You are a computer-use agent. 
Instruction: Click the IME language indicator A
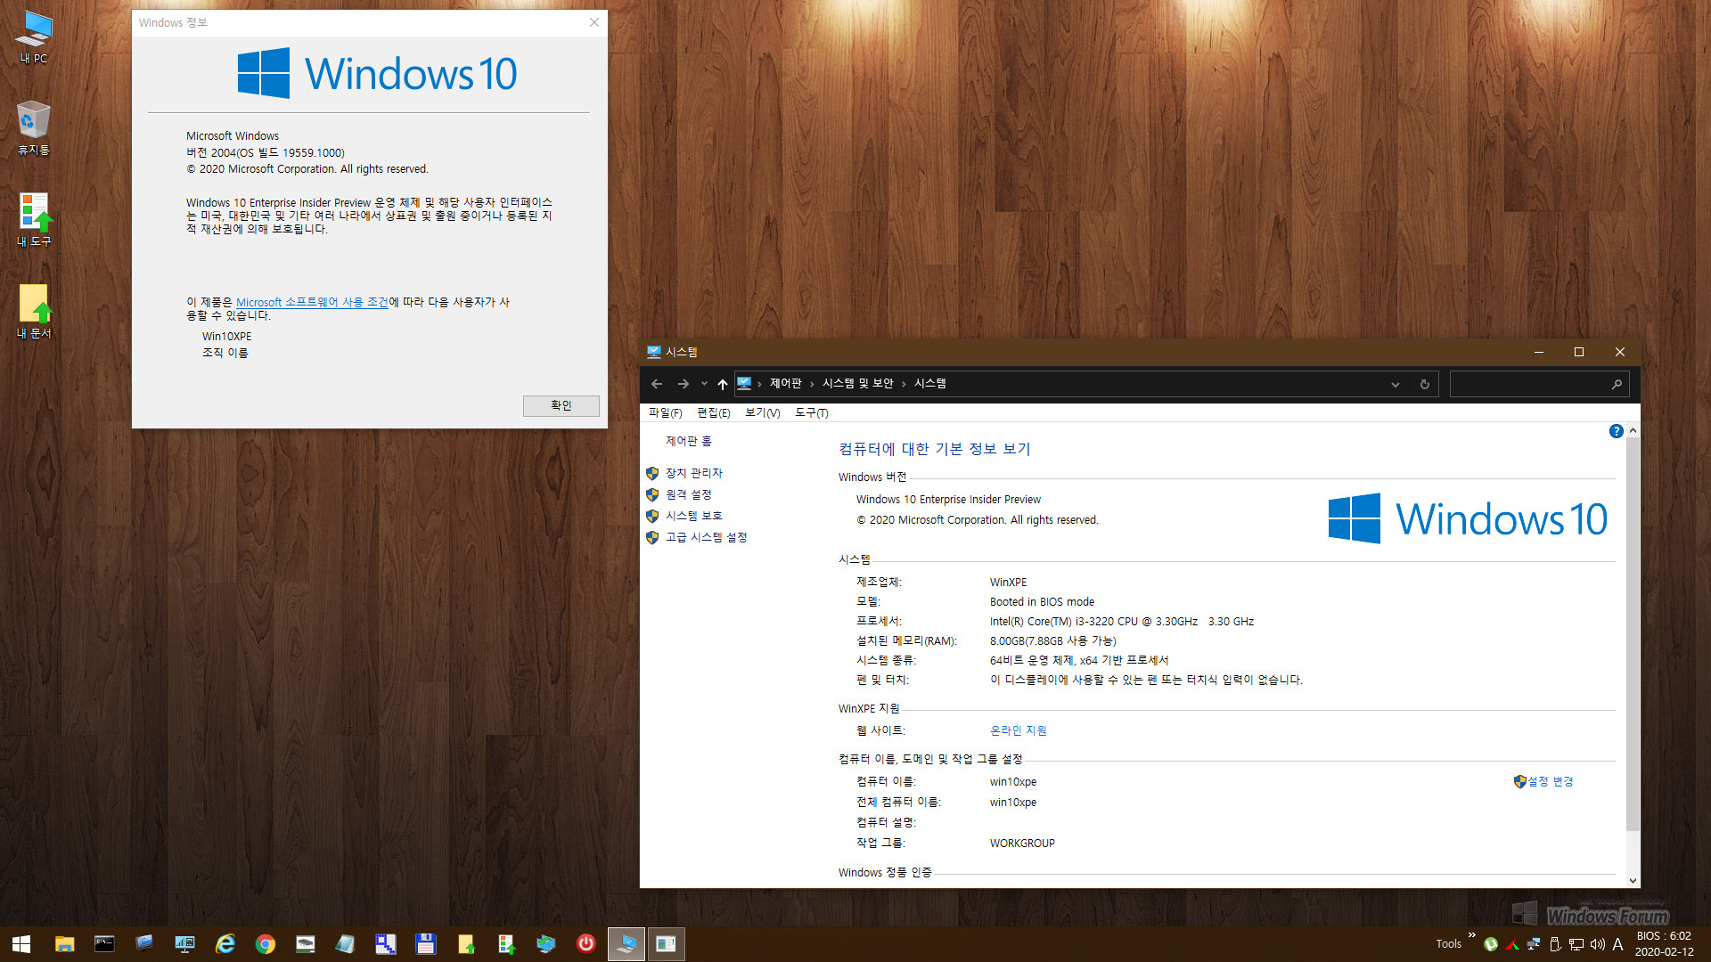click(x=1618, y=944)
